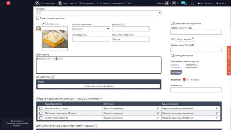Check Цена договорная

172,56
